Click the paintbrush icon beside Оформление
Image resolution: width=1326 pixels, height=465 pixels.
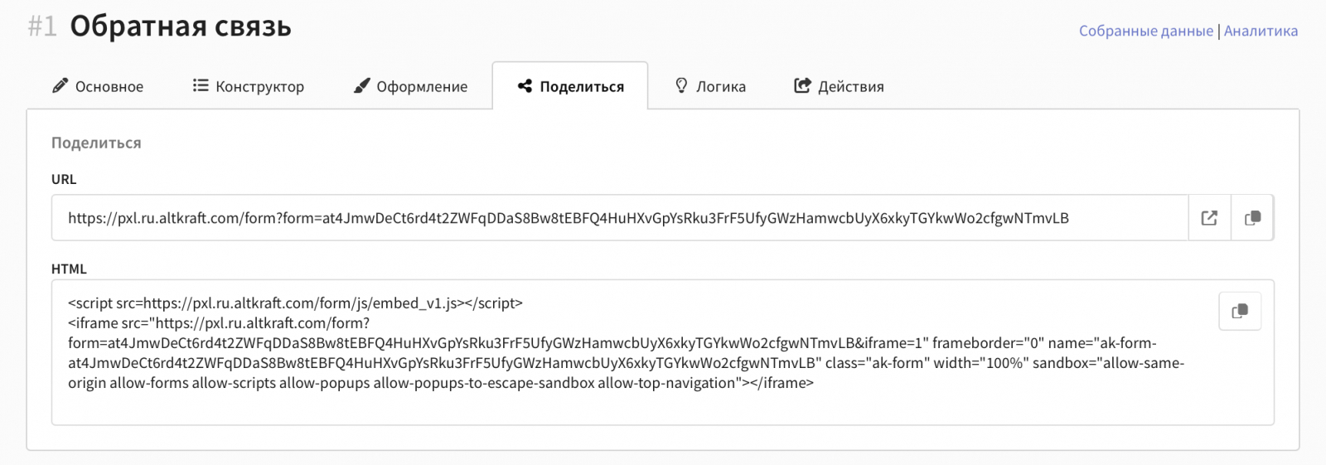pyautogui.click(x=361, y=85)
